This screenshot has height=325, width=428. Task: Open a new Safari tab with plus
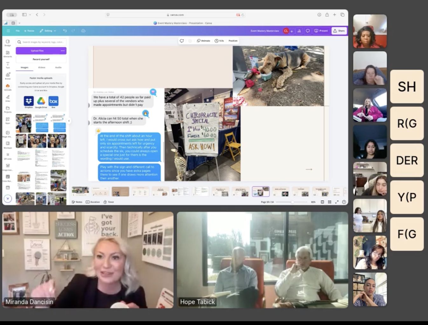tap(335, 15)
